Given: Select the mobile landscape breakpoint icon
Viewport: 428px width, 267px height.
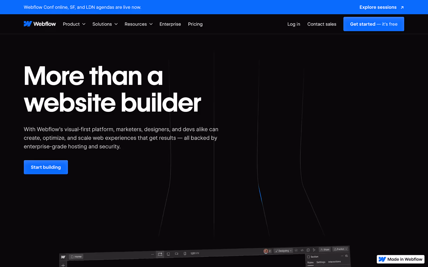Looking at the screenshot, I should [x=177, y=254].
